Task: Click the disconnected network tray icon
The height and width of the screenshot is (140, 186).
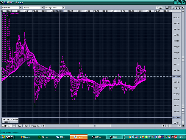Action: click(137, 137)
